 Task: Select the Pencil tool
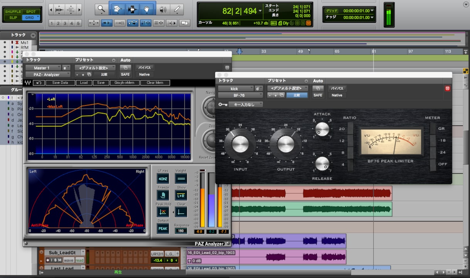177,9
